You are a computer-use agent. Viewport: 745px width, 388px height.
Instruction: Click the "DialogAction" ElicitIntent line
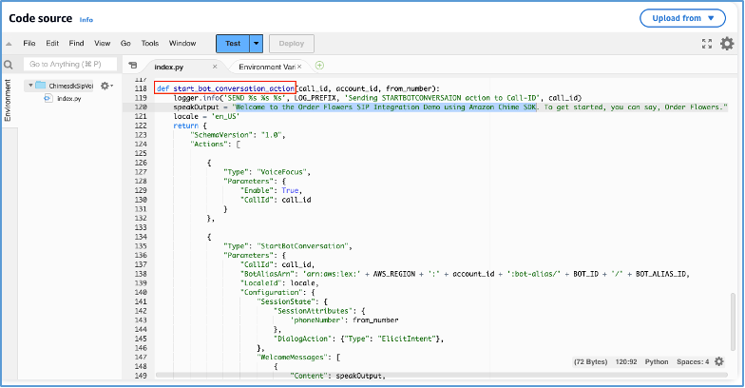click(x=358, y=339)
